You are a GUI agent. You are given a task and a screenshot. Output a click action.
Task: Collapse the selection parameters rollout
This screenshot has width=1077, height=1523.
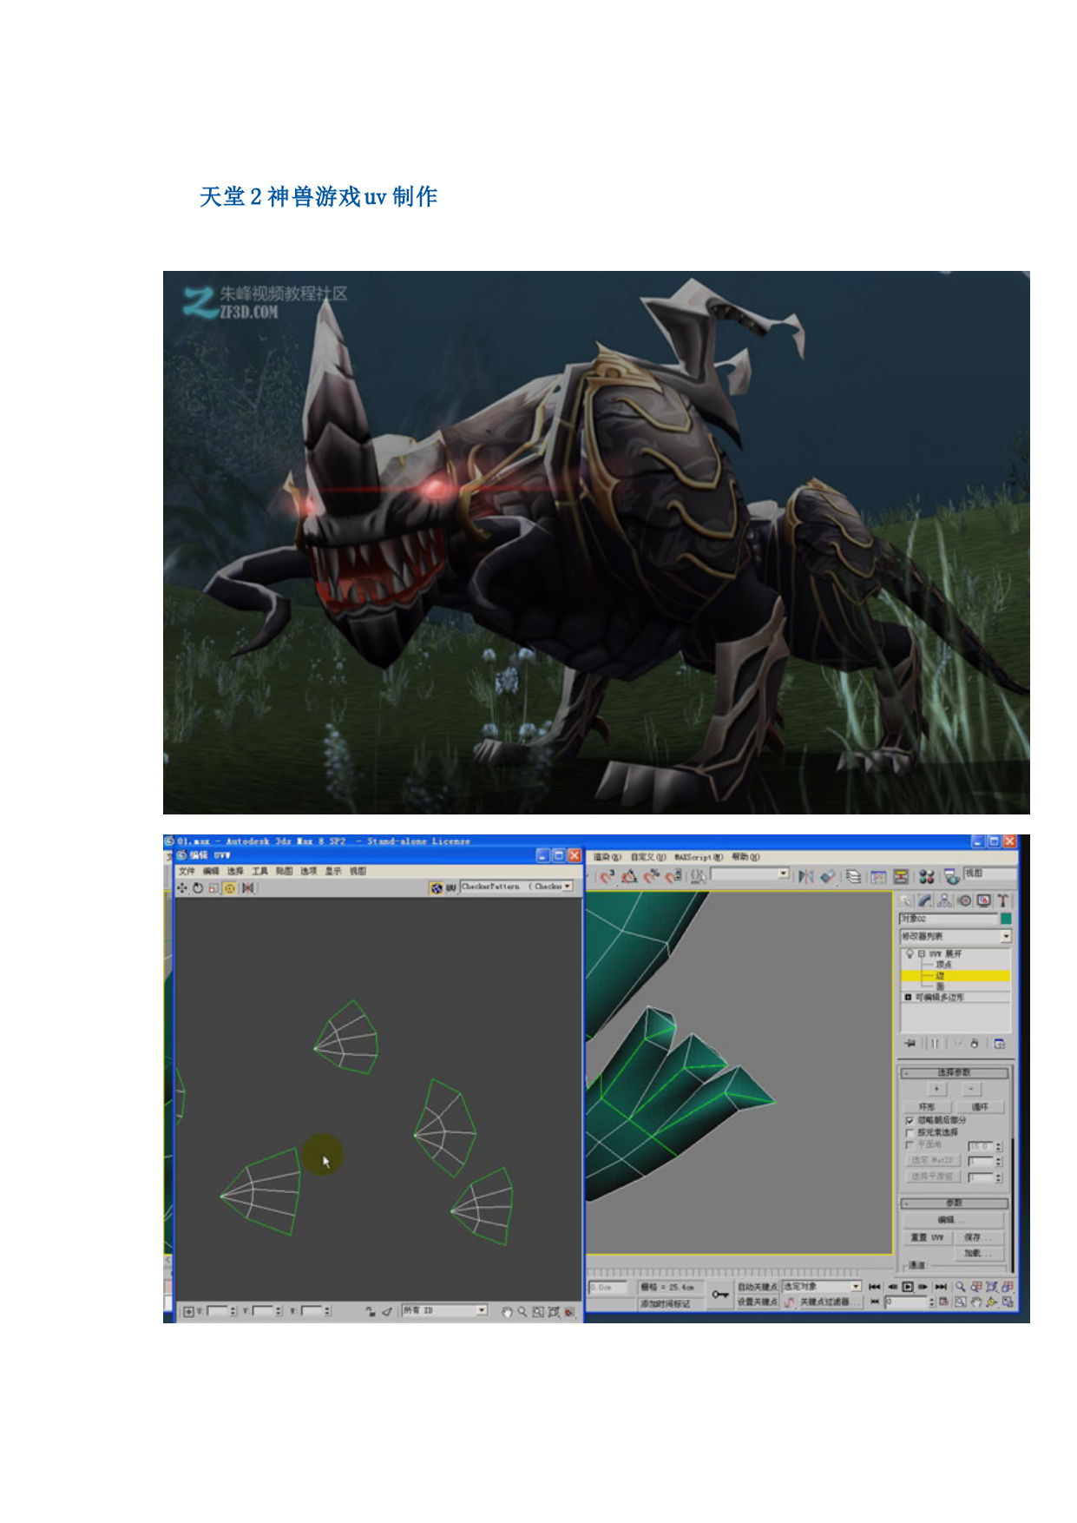955,1073
